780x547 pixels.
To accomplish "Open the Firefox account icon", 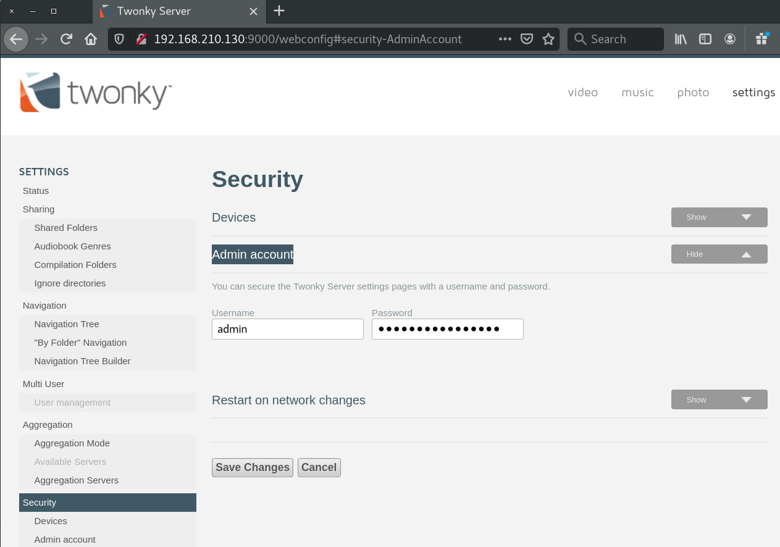I will pos(730,39).
